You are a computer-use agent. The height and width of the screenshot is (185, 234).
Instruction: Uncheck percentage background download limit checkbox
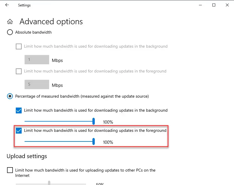coord(19,110)
